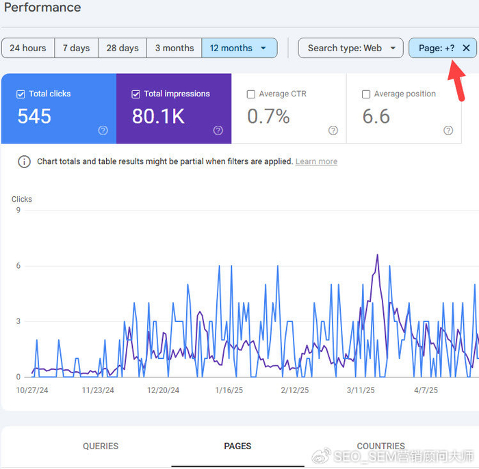Image resolution: width=479 pixels, height=469 pixels.
Task: Uncheck the Total clicks checkbox
Action: [x=21, y=94]
